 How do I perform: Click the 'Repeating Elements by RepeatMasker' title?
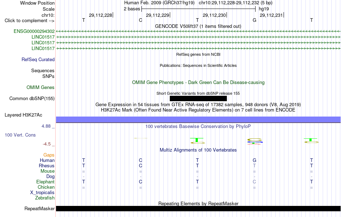[x=198, y=203]
